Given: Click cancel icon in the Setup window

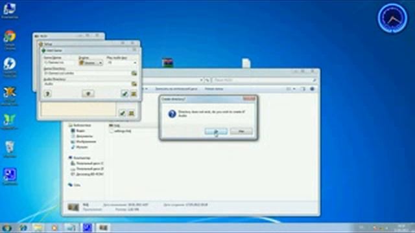Looking at the screenshot, I should [132, 113].
